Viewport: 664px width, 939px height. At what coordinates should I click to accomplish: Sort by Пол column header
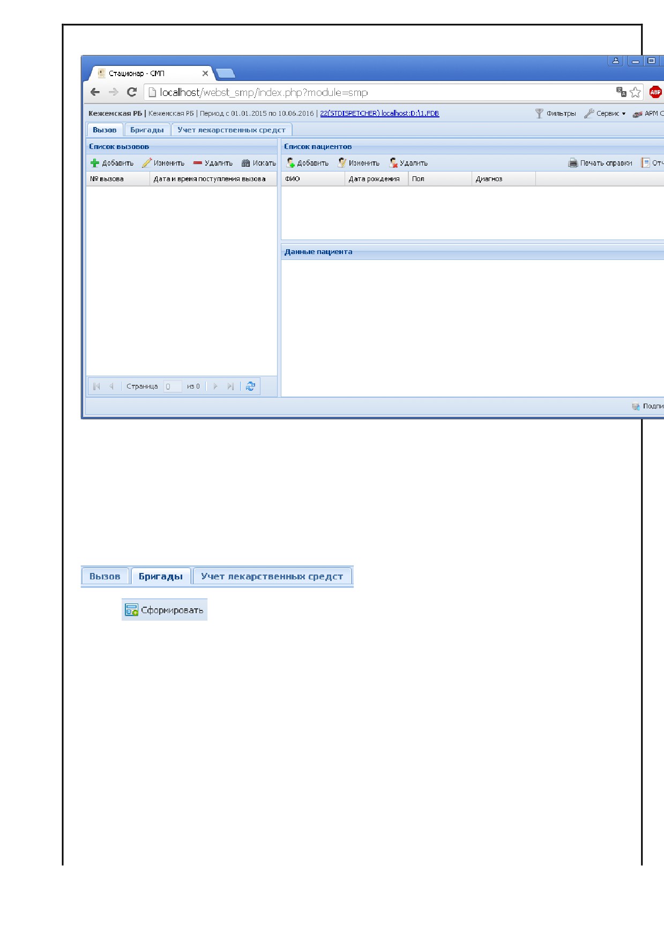(440, 179)
